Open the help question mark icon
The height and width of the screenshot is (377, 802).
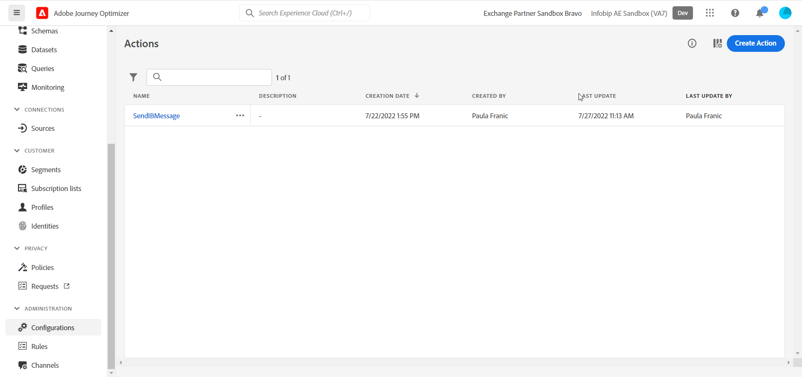coord(735,13)
